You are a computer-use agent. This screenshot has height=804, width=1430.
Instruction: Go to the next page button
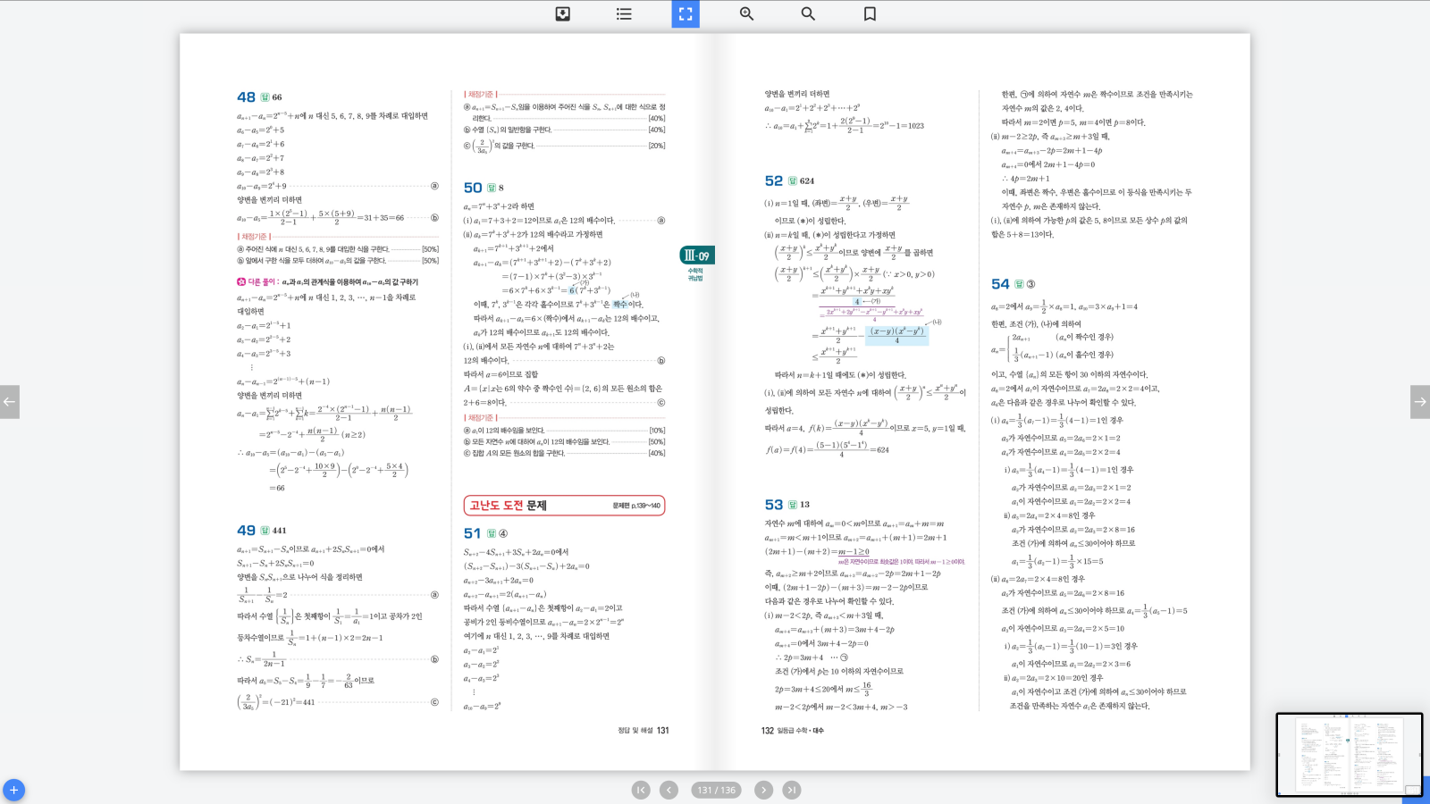[x=763, y=790]
